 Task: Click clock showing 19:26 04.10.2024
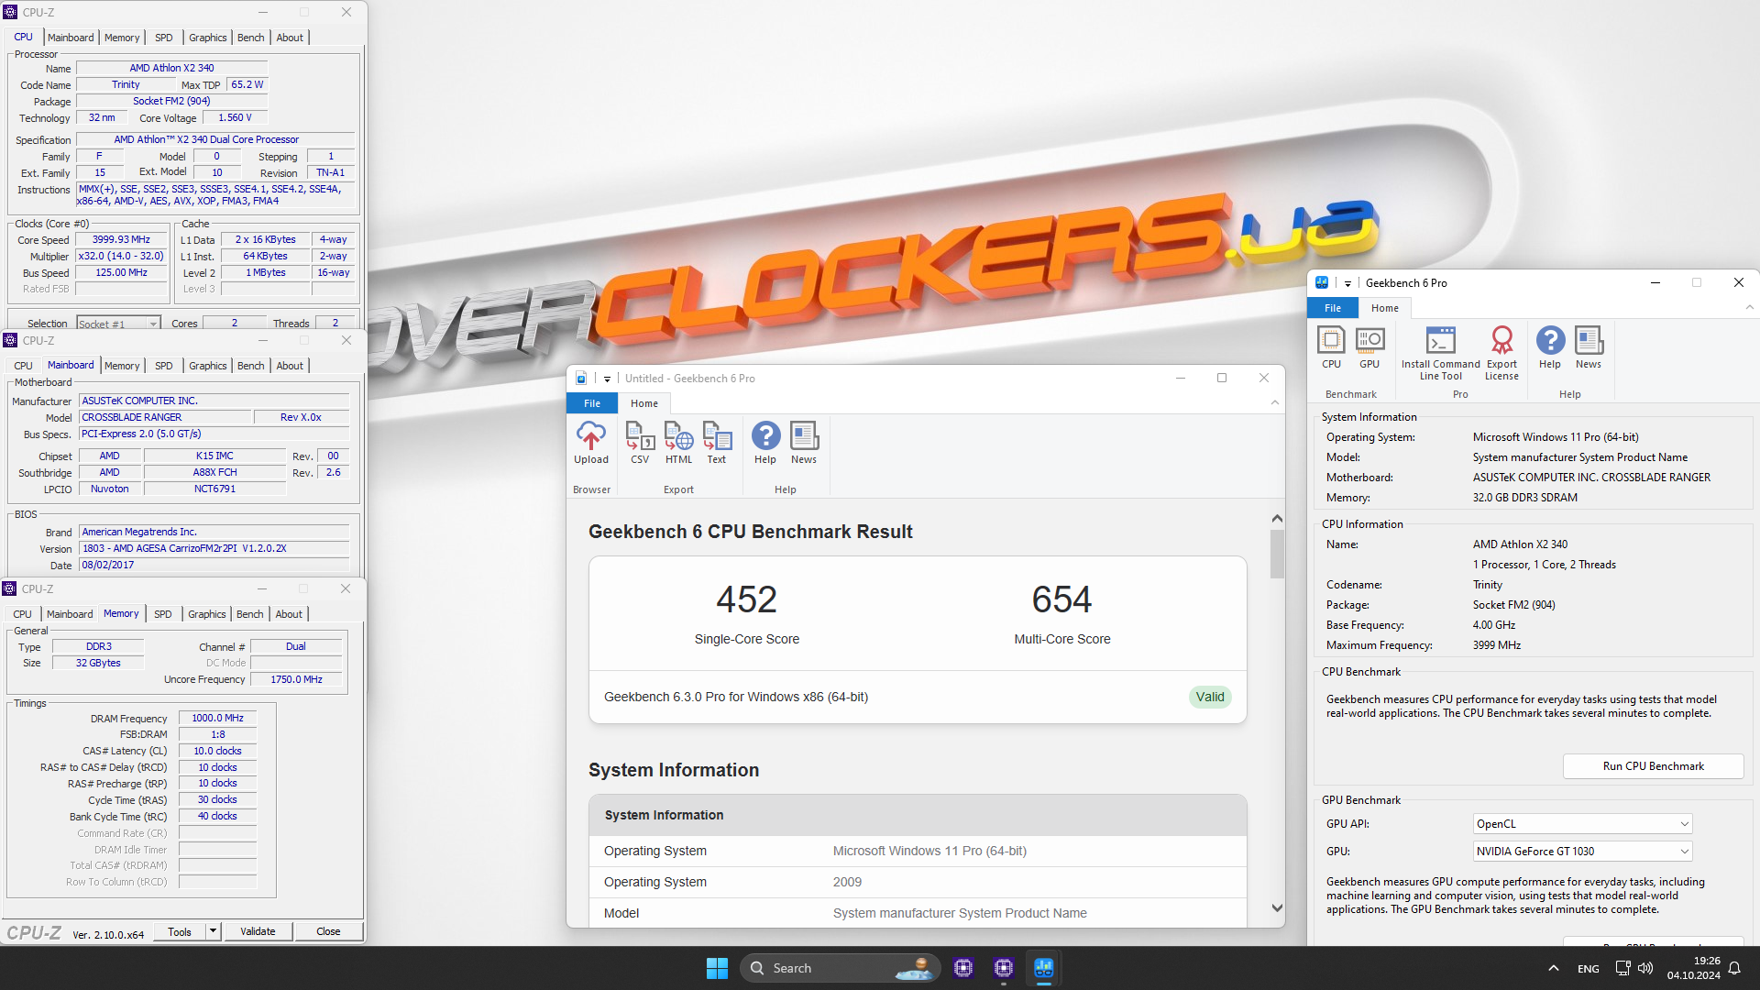(x=1694, y=968)
